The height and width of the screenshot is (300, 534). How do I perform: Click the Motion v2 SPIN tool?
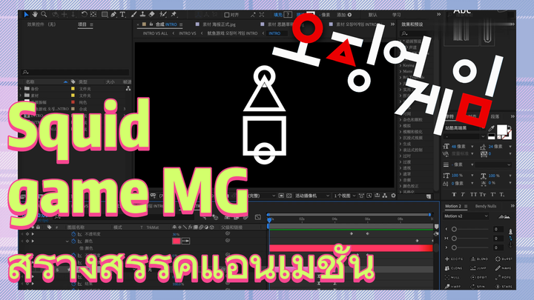point(478,287)
